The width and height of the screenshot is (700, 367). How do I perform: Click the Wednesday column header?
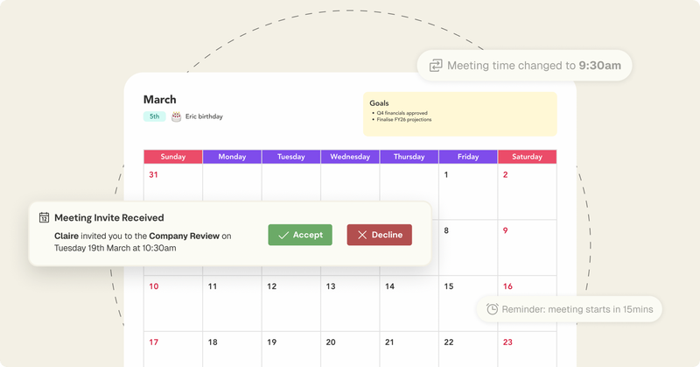click(x=350, y=157)
